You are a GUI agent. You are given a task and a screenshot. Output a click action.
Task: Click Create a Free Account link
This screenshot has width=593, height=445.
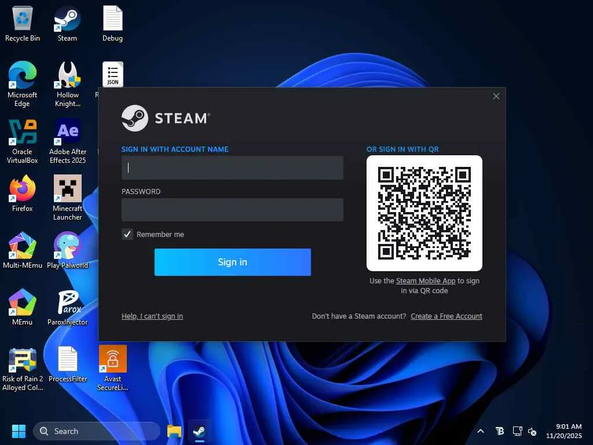tap(446, 316)
